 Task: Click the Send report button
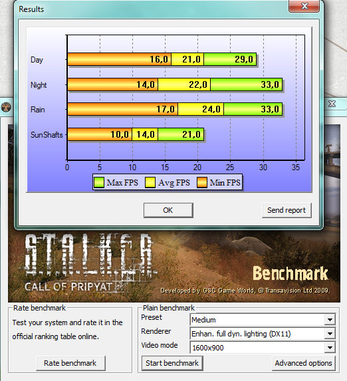(287, 210)
